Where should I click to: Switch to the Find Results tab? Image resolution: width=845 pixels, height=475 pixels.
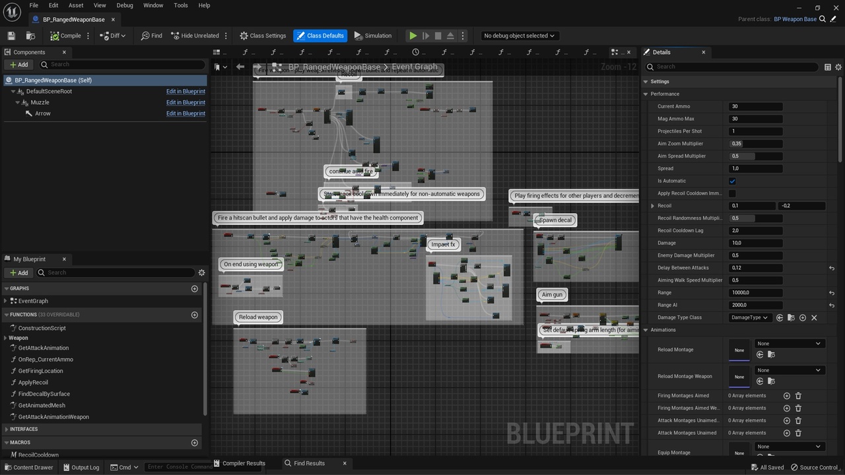tap(310, 463)
